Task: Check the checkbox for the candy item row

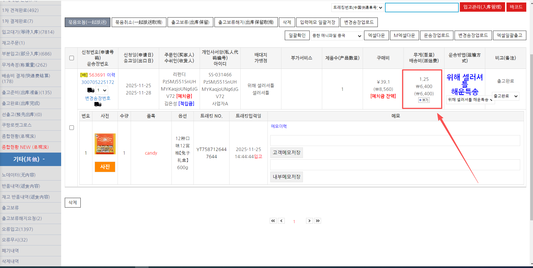Action: (71, 128)
